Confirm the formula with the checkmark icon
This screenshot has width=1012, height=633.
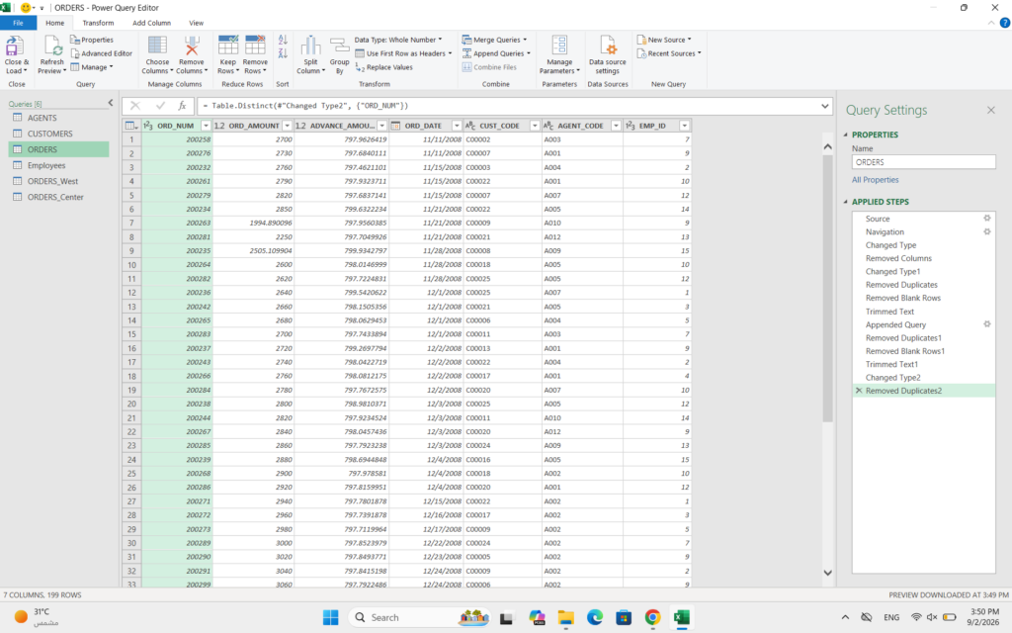pyautogui.click(x=160, y=105)
